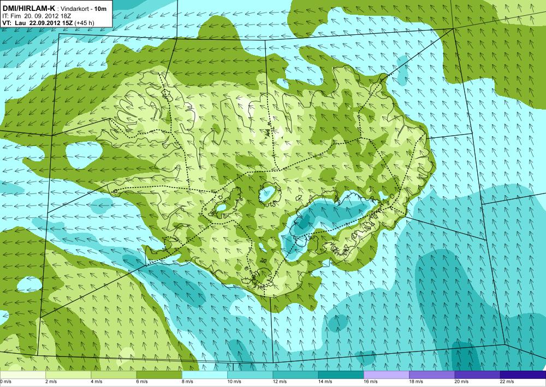Click the "DMI/HIRLAM-K" title text
Screen dimensions: 546x387
pyautogui.click(x=28, y=8)
